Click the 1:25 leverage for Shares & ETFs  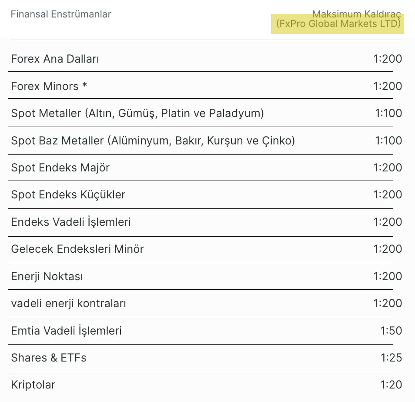click(x=391, y=358)
